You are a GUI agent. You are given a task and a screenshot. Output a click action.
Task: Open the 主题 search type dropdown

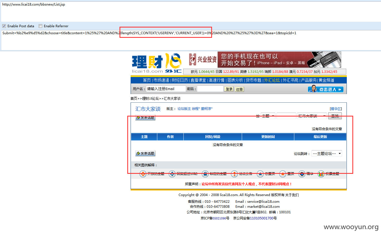[x=268, y=116]
